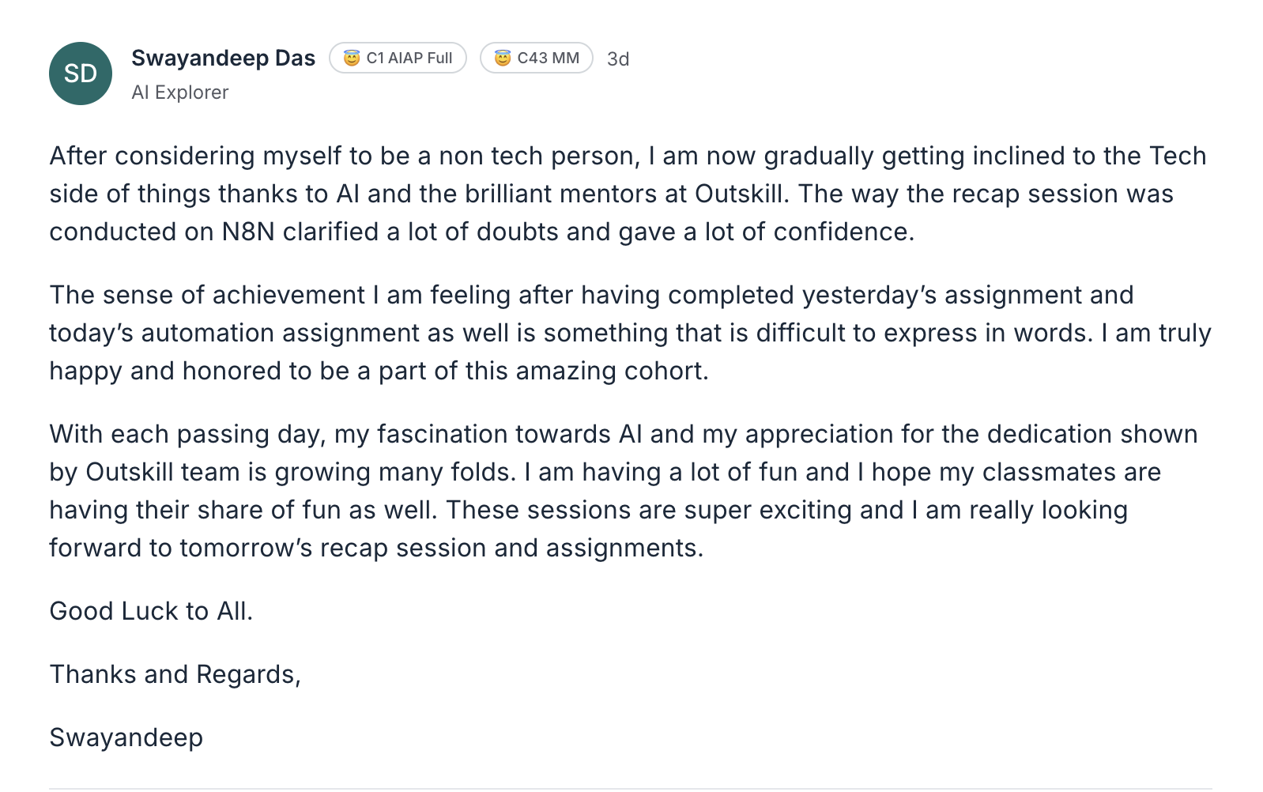
Task: Click the 3d post timestamp
Action: 618,59
